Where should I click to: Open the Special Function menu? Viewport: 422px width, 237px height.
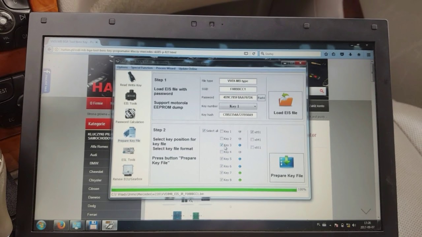point(142,68)
